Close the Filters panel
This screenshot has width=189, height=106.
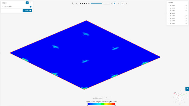[x=30, y=3]
